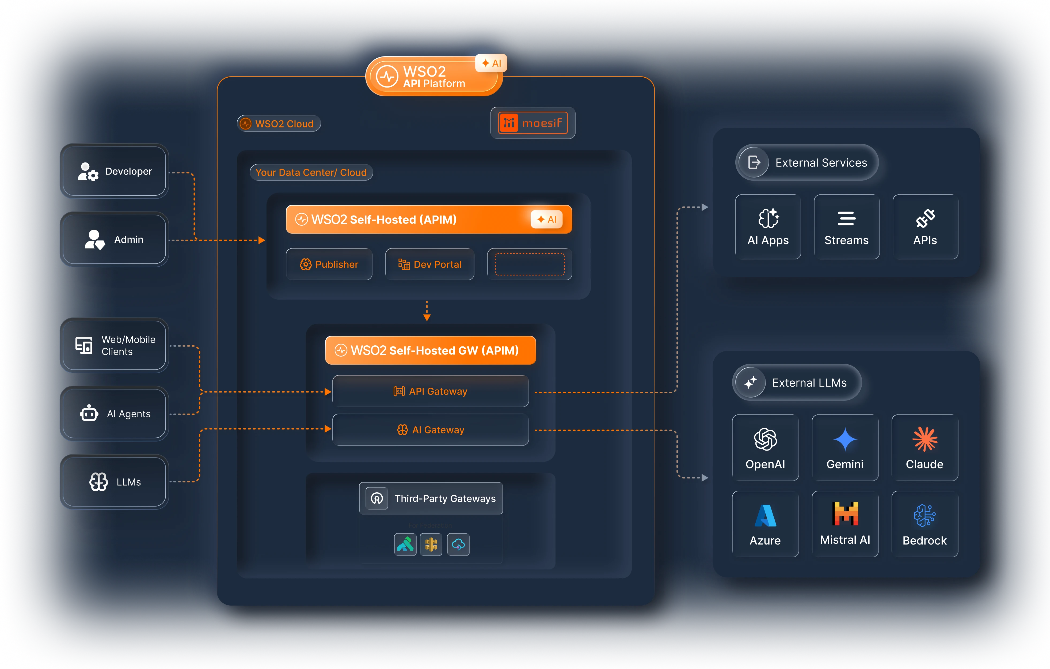Image resolution: width=1050 pixels, height=669 pixels.
Task: Click the blue Azure cloud gateway icon
Action: click(458, 544)
